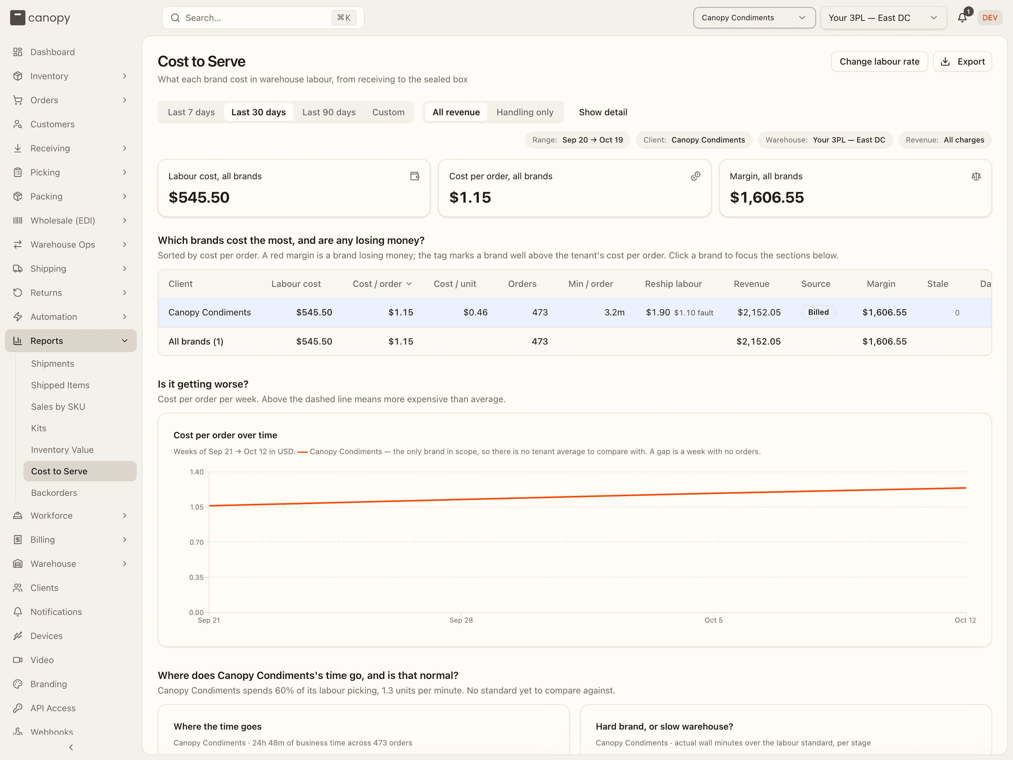Screen dimensions: 1013x760
Task: Expand the Orders menu chevron
Action: pyautogui.click(x=124, y=100)
